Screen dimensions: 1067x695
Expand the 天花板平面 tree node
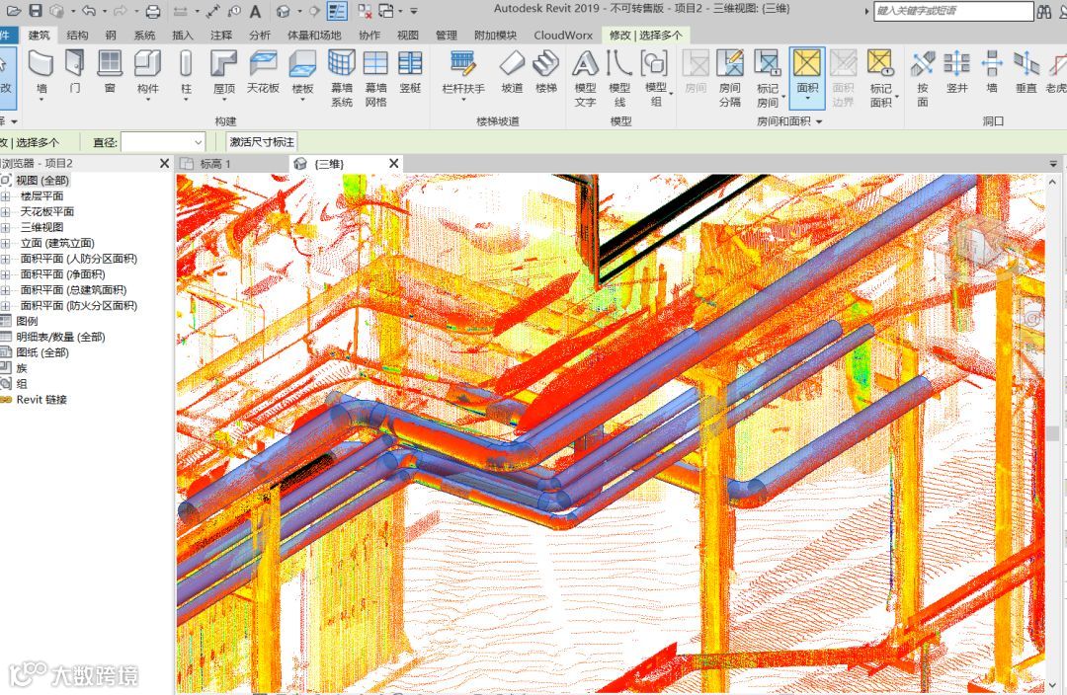[6, 211]
